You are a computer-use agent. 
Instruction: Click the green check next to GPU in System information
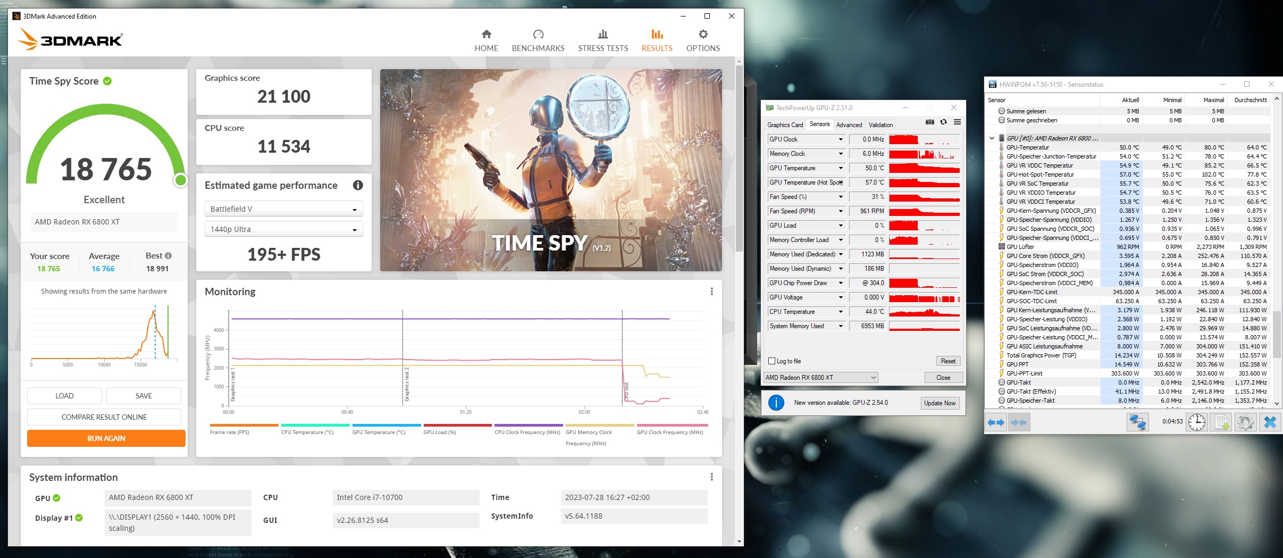click(x=56, y=498)
